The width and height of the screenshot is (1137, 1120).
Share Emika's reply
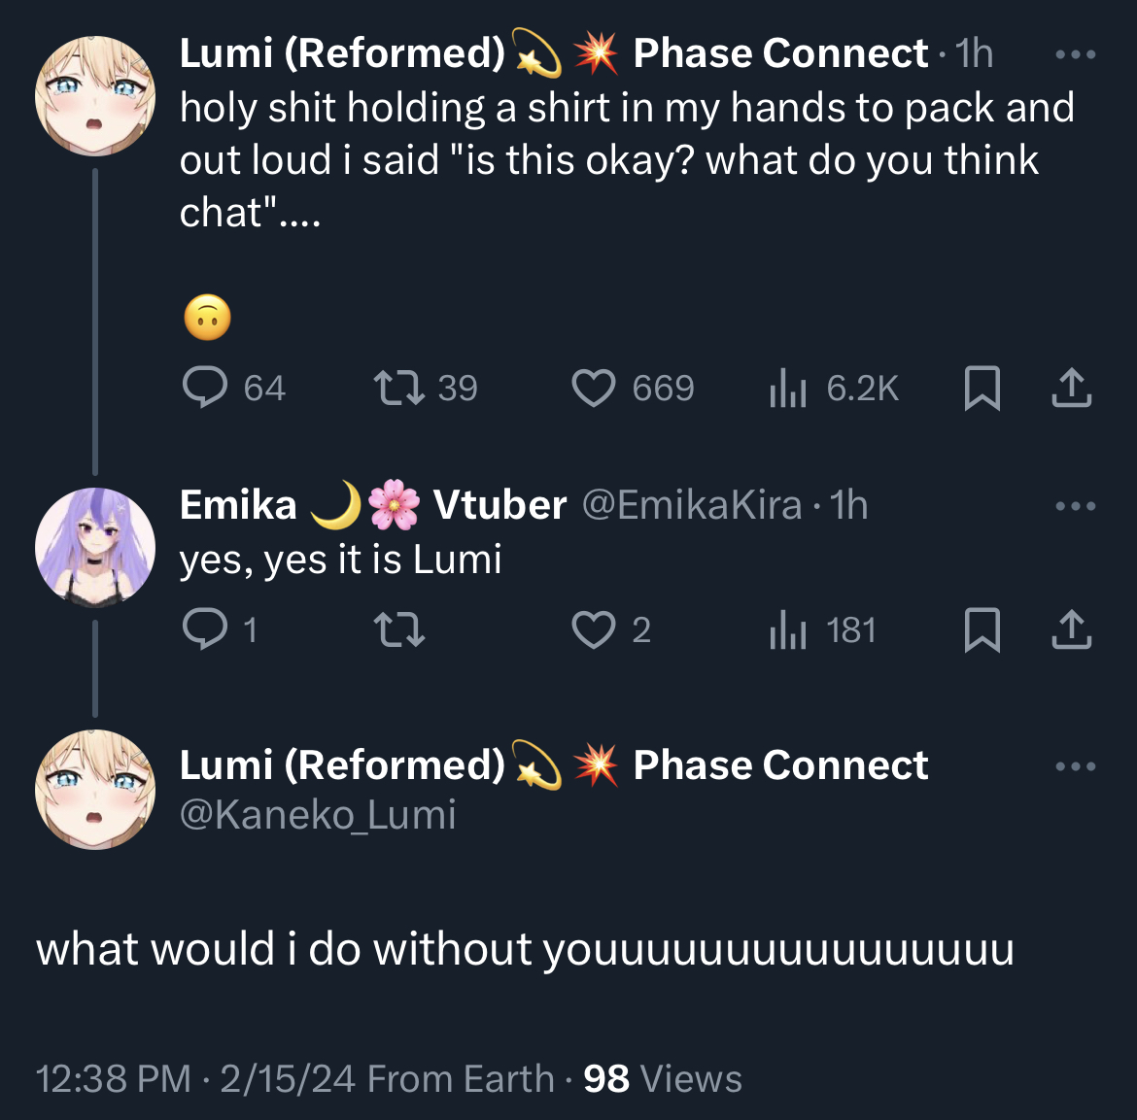click(x=1071, y=629)
